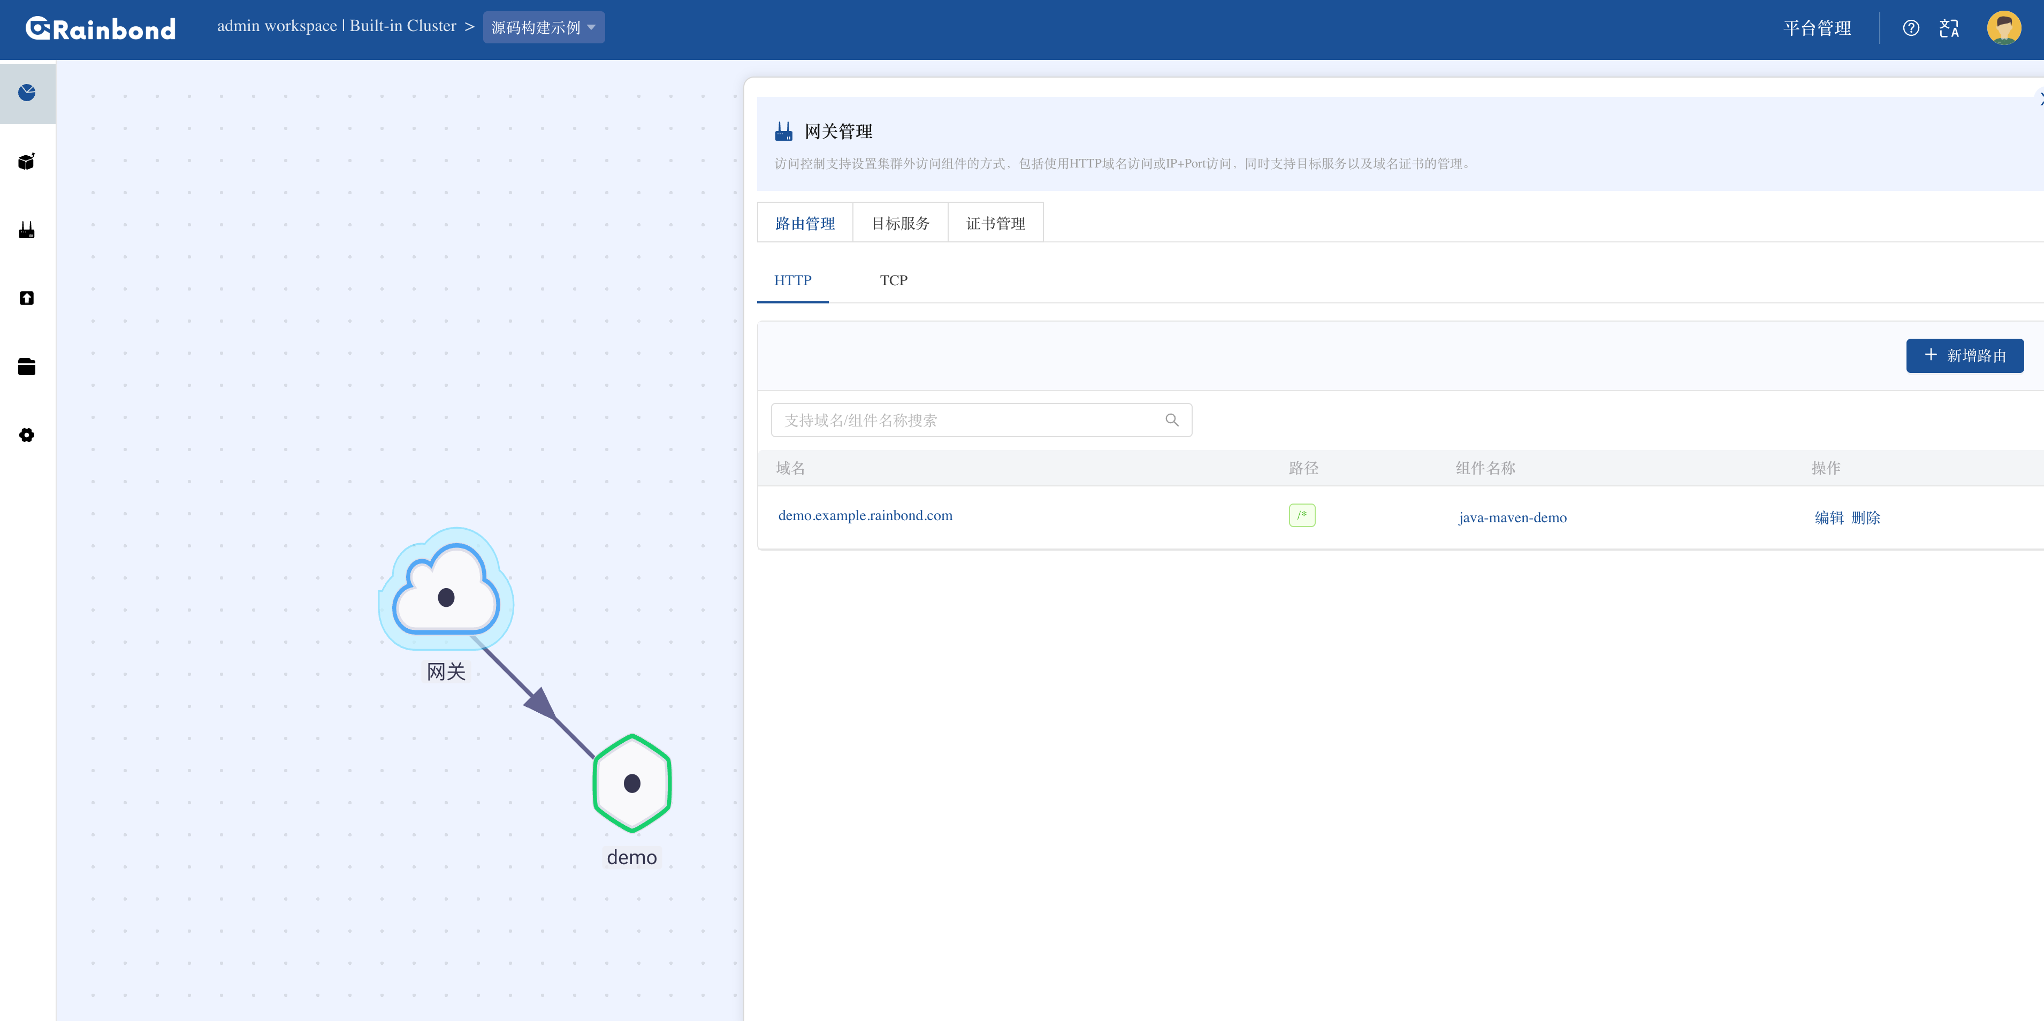Select the TCP sub-tab

(x=894, y=280)
